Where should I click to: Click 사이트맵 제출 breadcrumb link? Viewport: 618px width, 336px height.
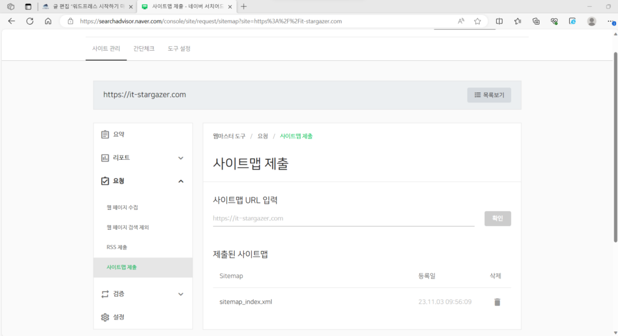296,136
